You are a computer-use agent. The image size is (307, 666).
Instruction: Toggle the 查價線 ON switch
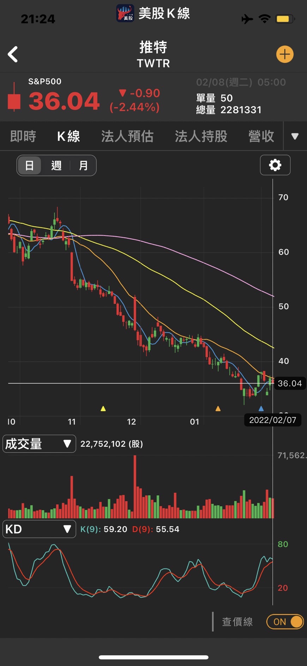285,621
